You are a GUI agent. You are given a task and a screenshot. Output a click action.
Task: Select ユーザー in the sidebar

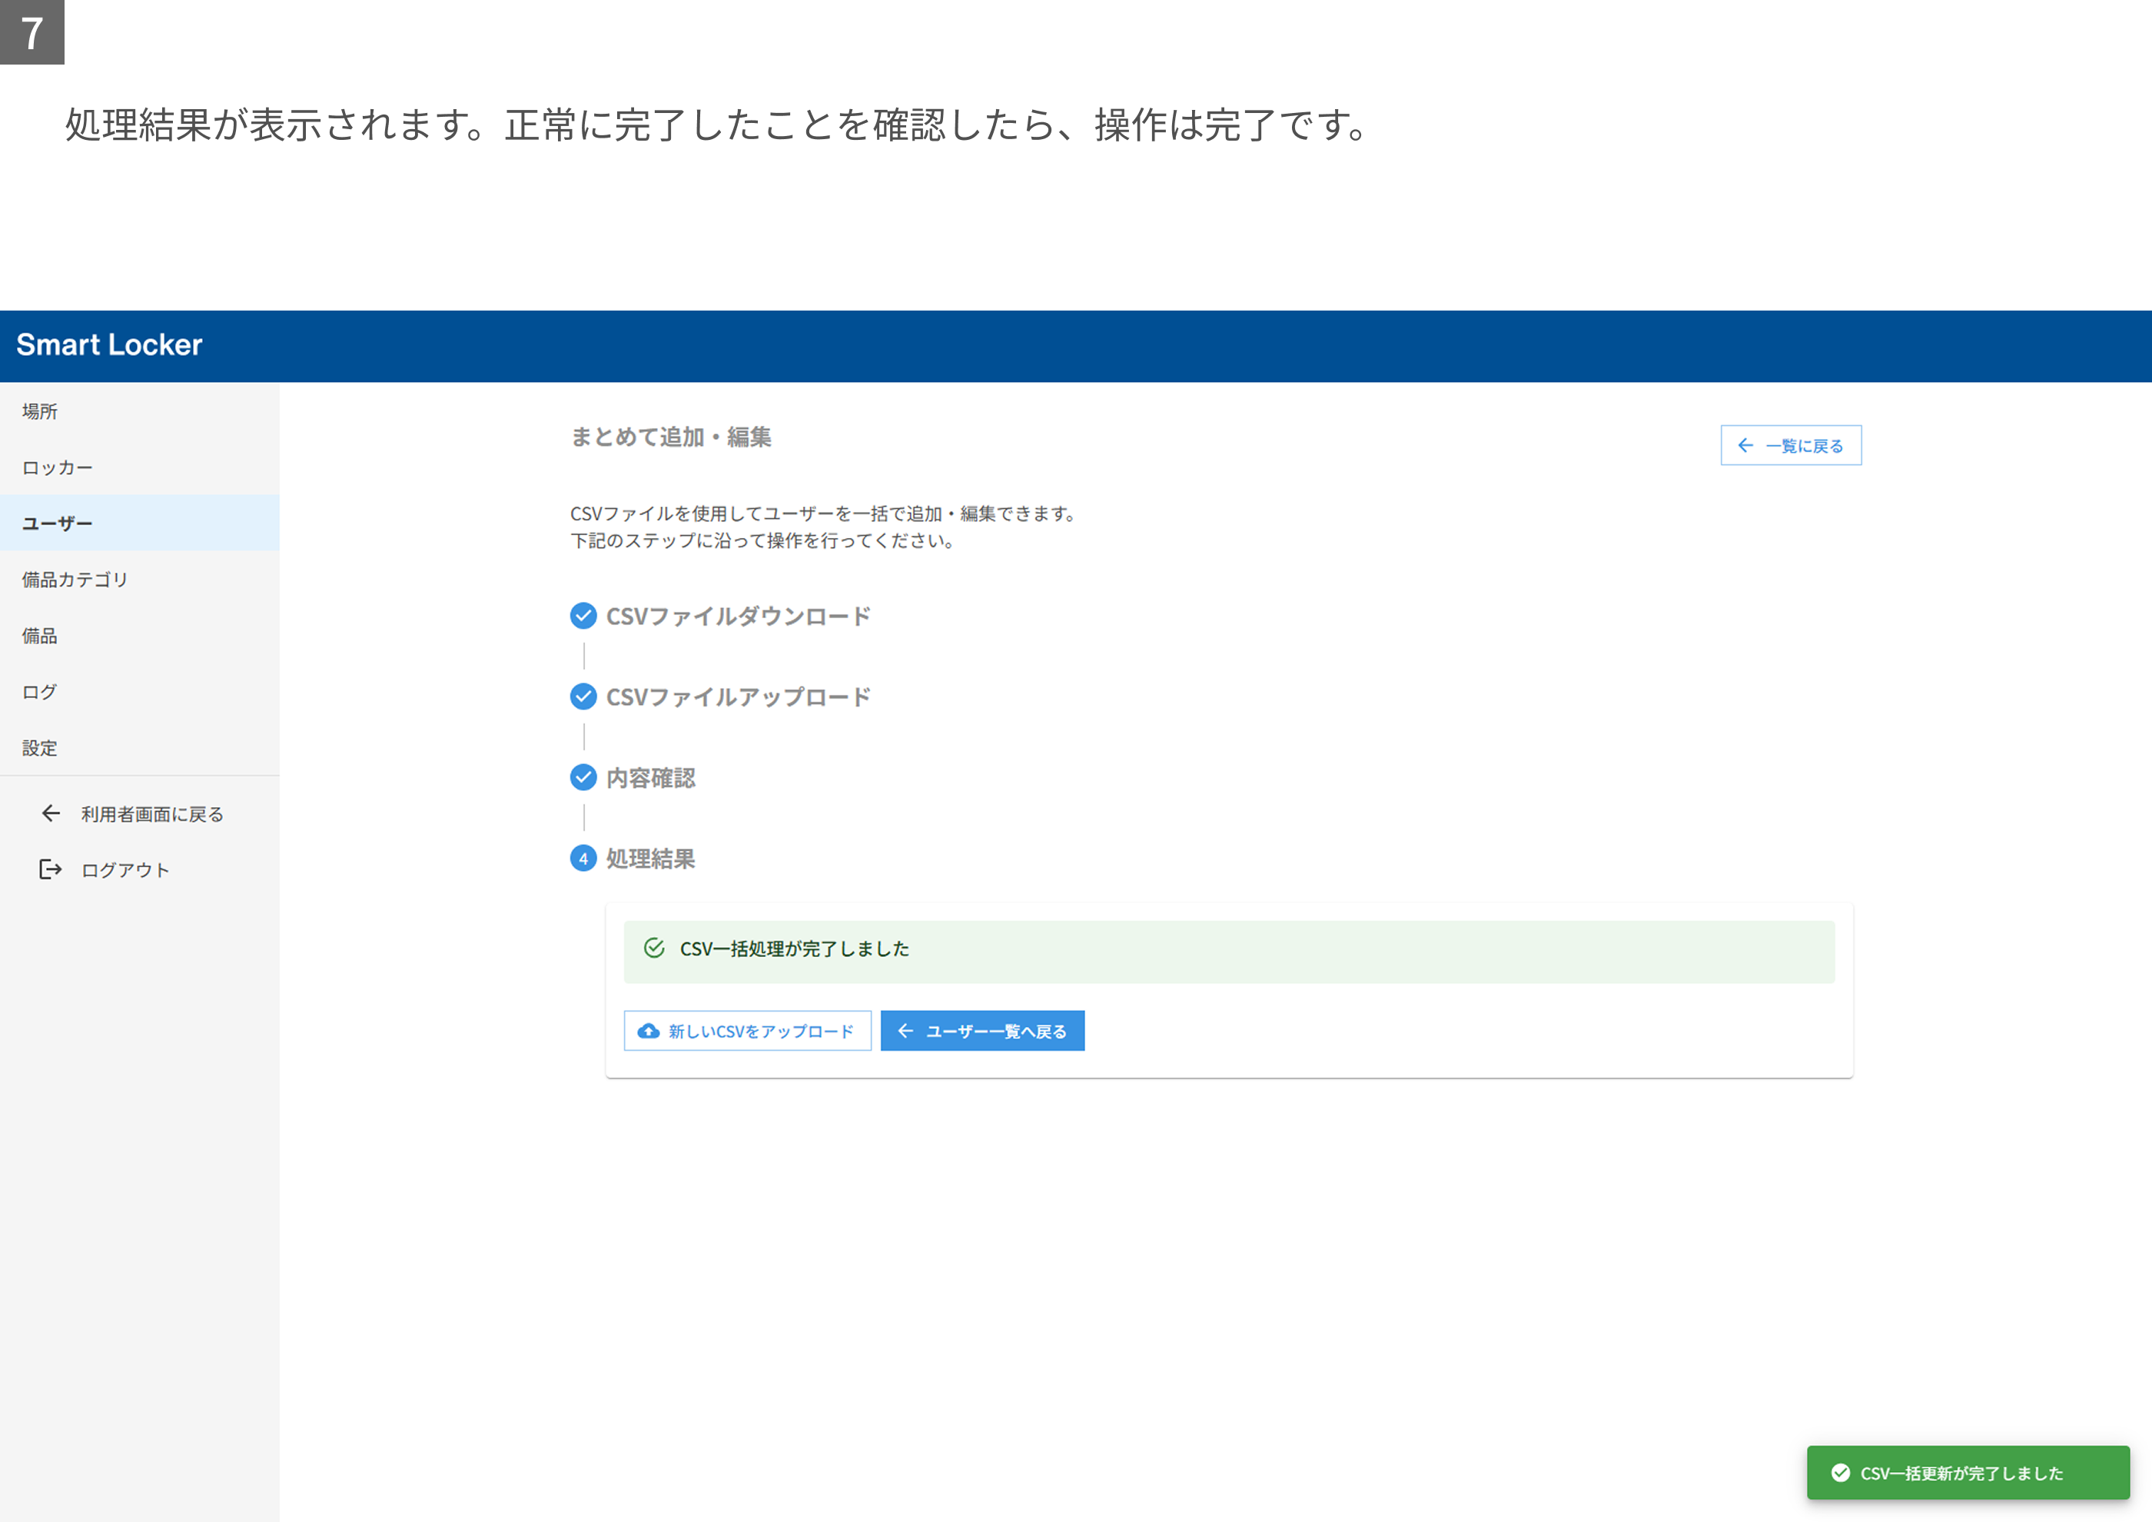(x=140, y=523)
